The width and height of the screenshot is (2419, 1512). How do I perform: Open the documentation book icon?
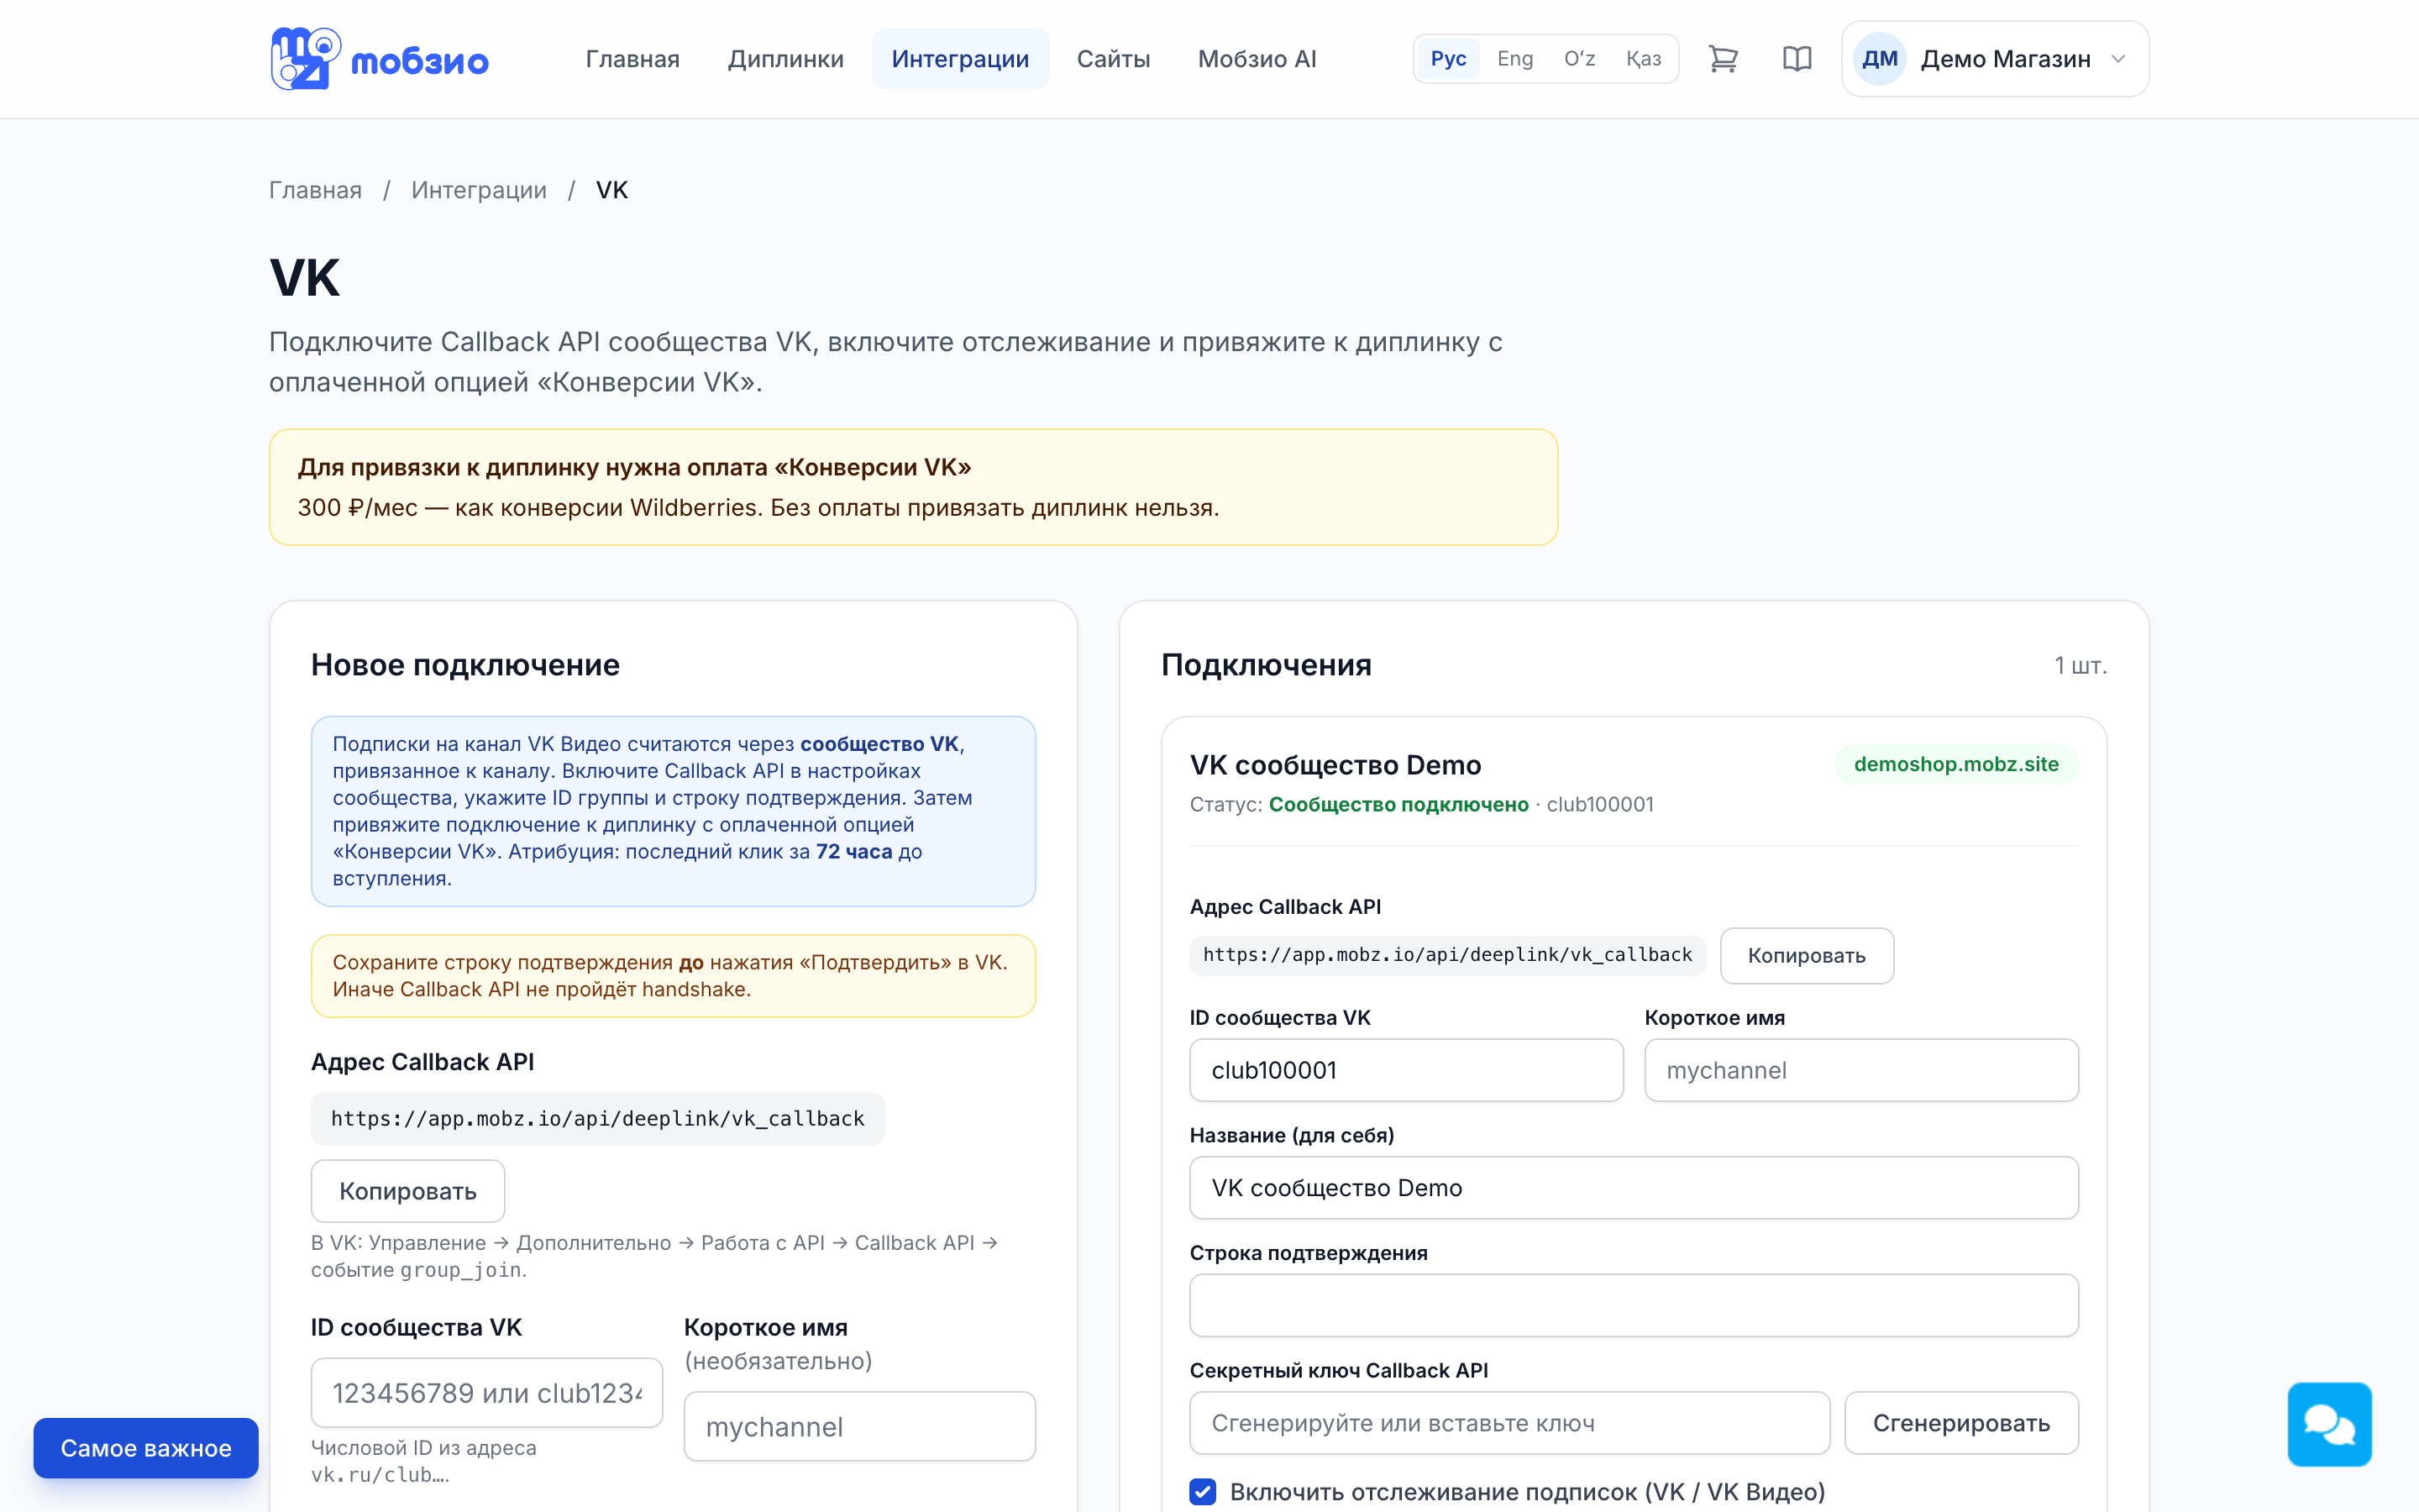coord(1797,59)
